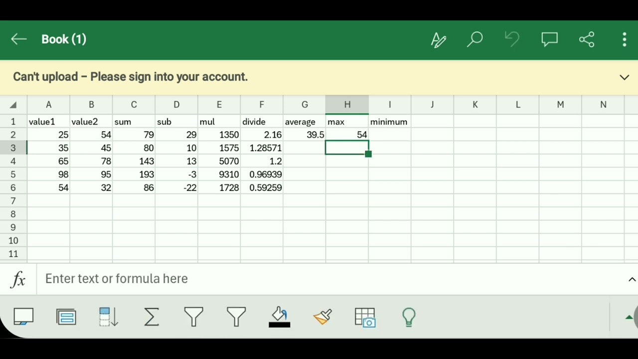638x359 pixels.
Task: Select the 'average' header cell
Action: 304,122
